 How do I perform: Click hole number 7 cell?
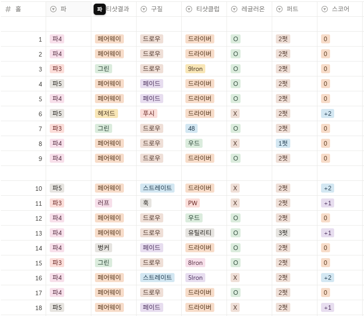tap(23, 128)
